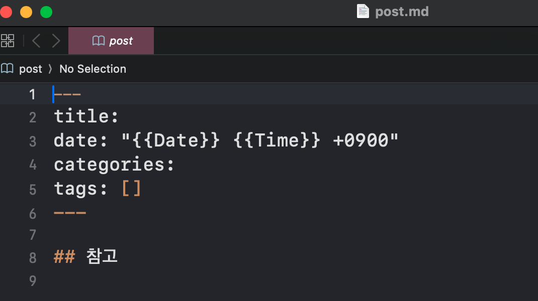Click the post.md document icon in title bar
The image size is (538, 301).
point(363,11)
